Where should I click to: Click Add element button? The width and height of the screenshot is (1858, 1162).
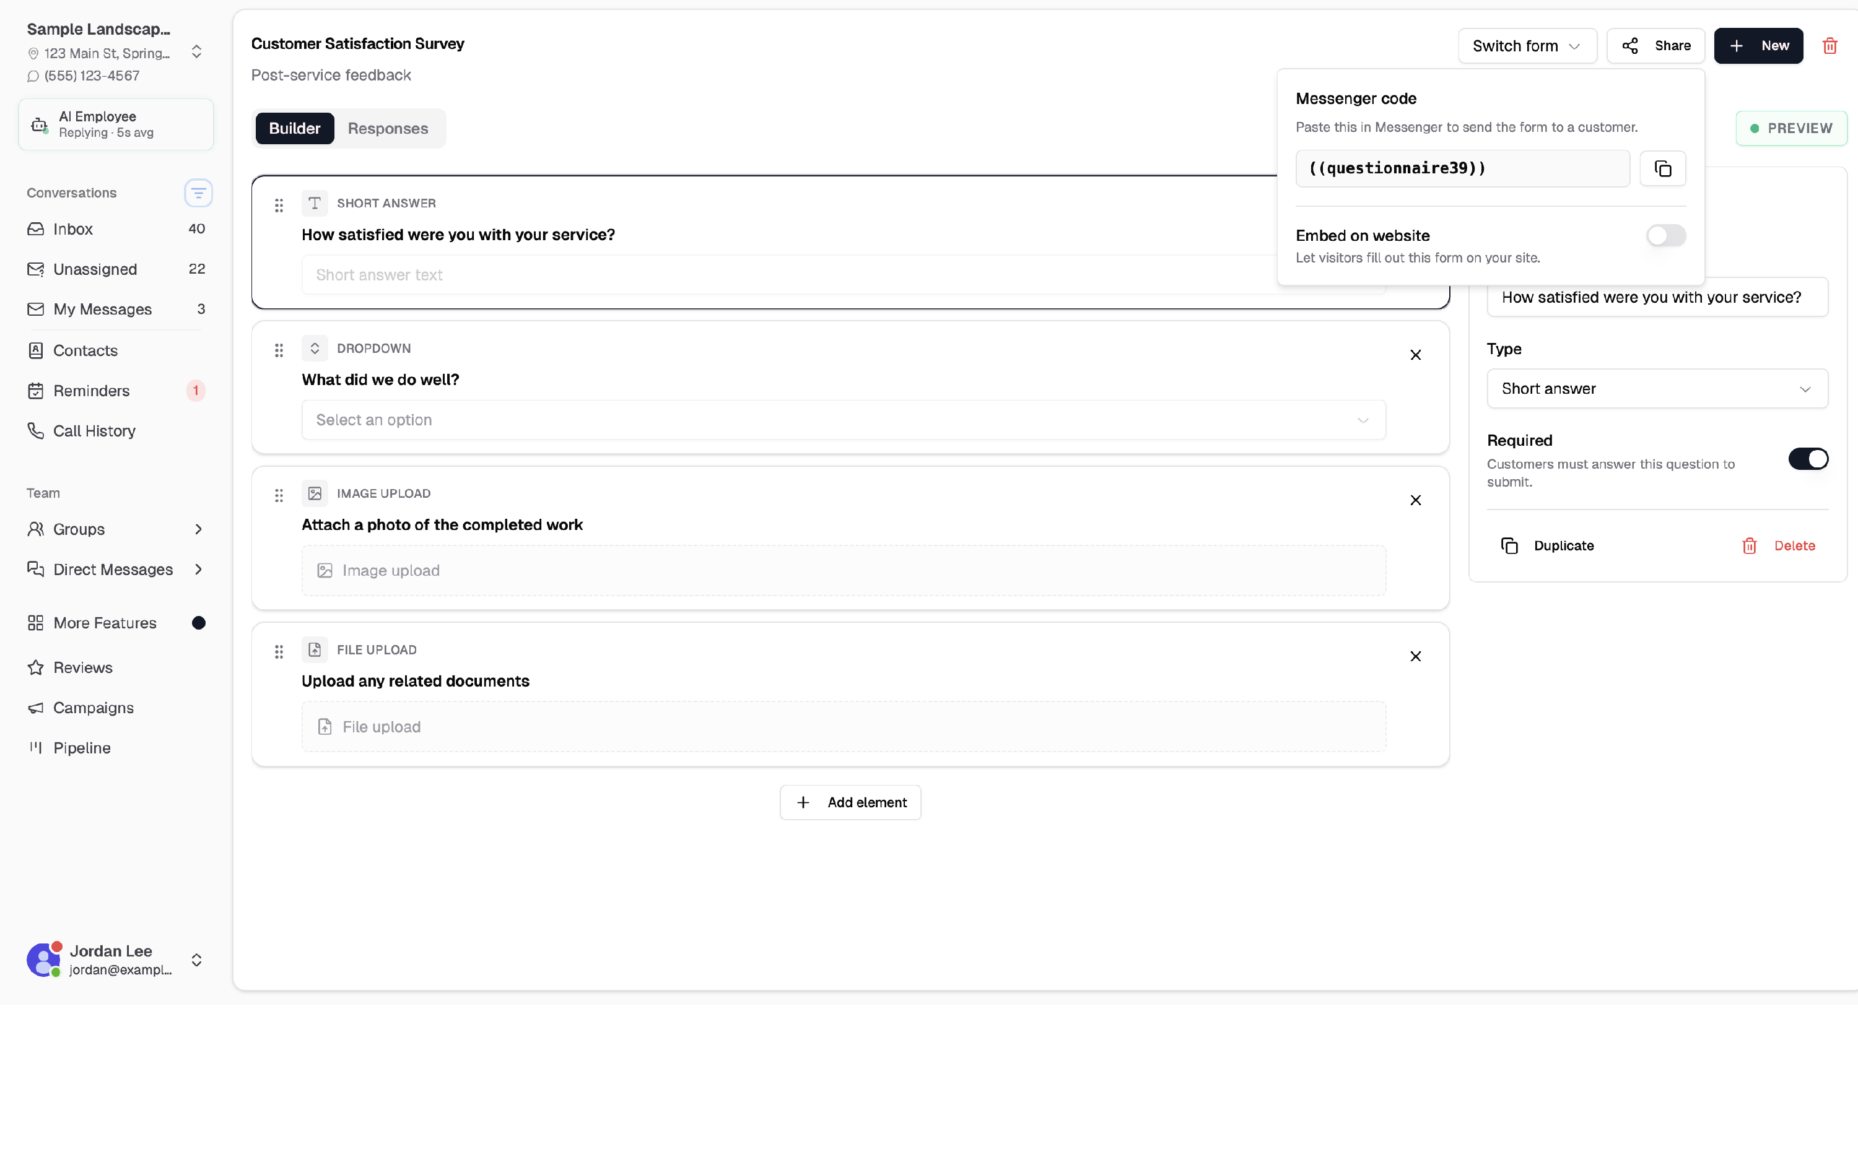tap(850, 802)
